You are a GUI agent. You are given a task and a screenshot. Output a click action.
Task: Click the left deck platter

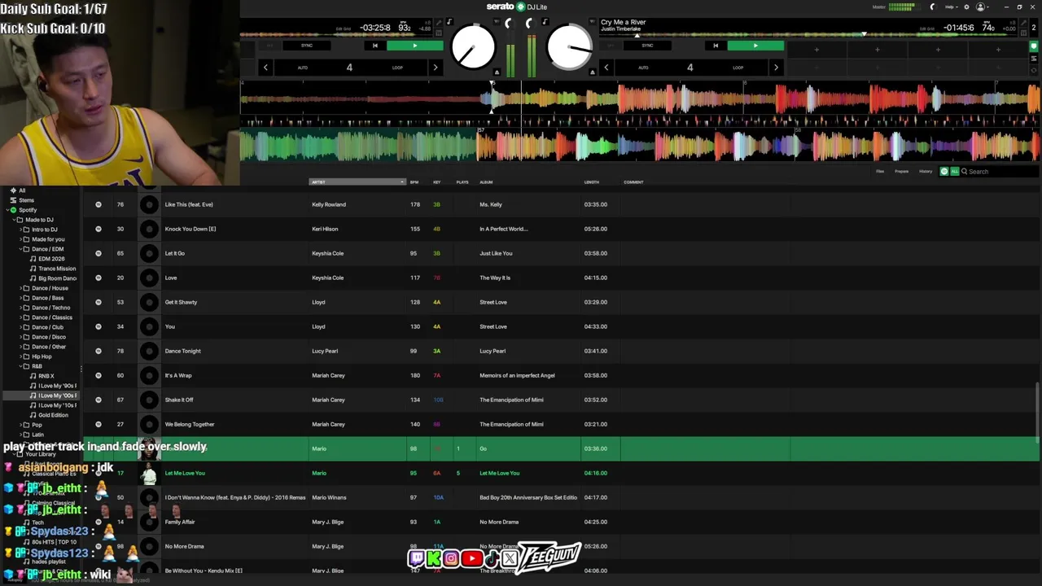[473, 48]
